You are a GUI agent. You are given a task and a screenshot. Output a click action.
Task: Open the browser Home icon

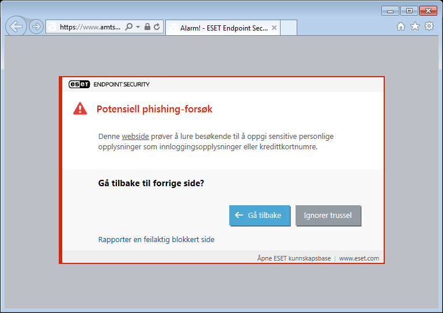pos(400,27)
